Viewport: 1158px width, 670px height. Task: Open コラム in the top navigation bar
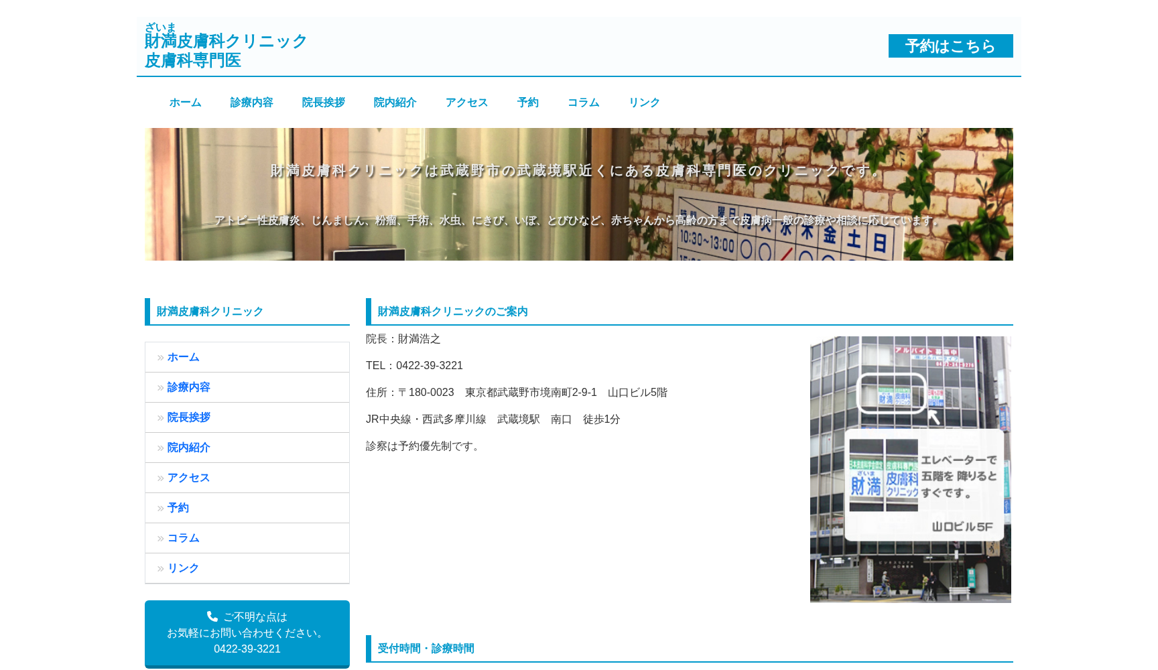tap(583, 103)
